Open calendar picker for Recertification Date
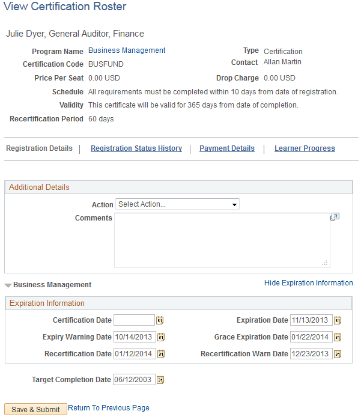361x417 pixels. pyautogui.click(x=161, y=354)
